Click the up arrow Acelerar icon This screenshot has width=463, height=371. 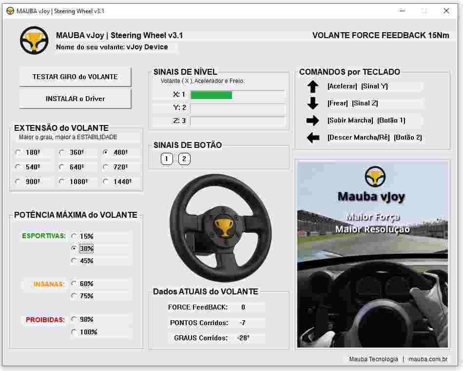(x=313, y=86)
